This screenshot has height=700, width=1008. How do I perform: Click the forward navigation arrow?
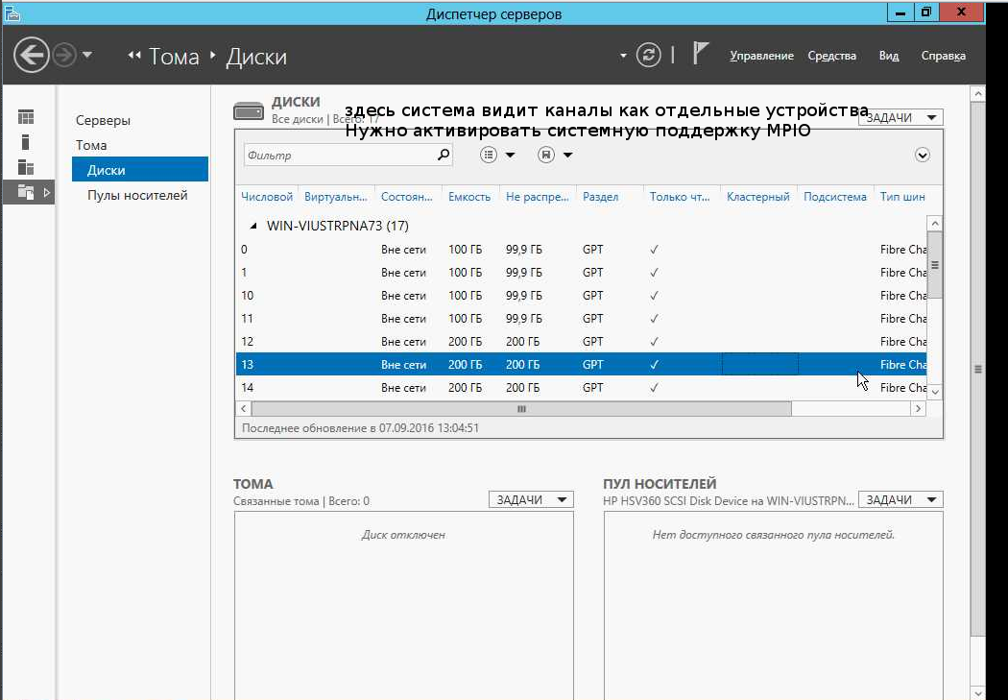coord(64,56)
